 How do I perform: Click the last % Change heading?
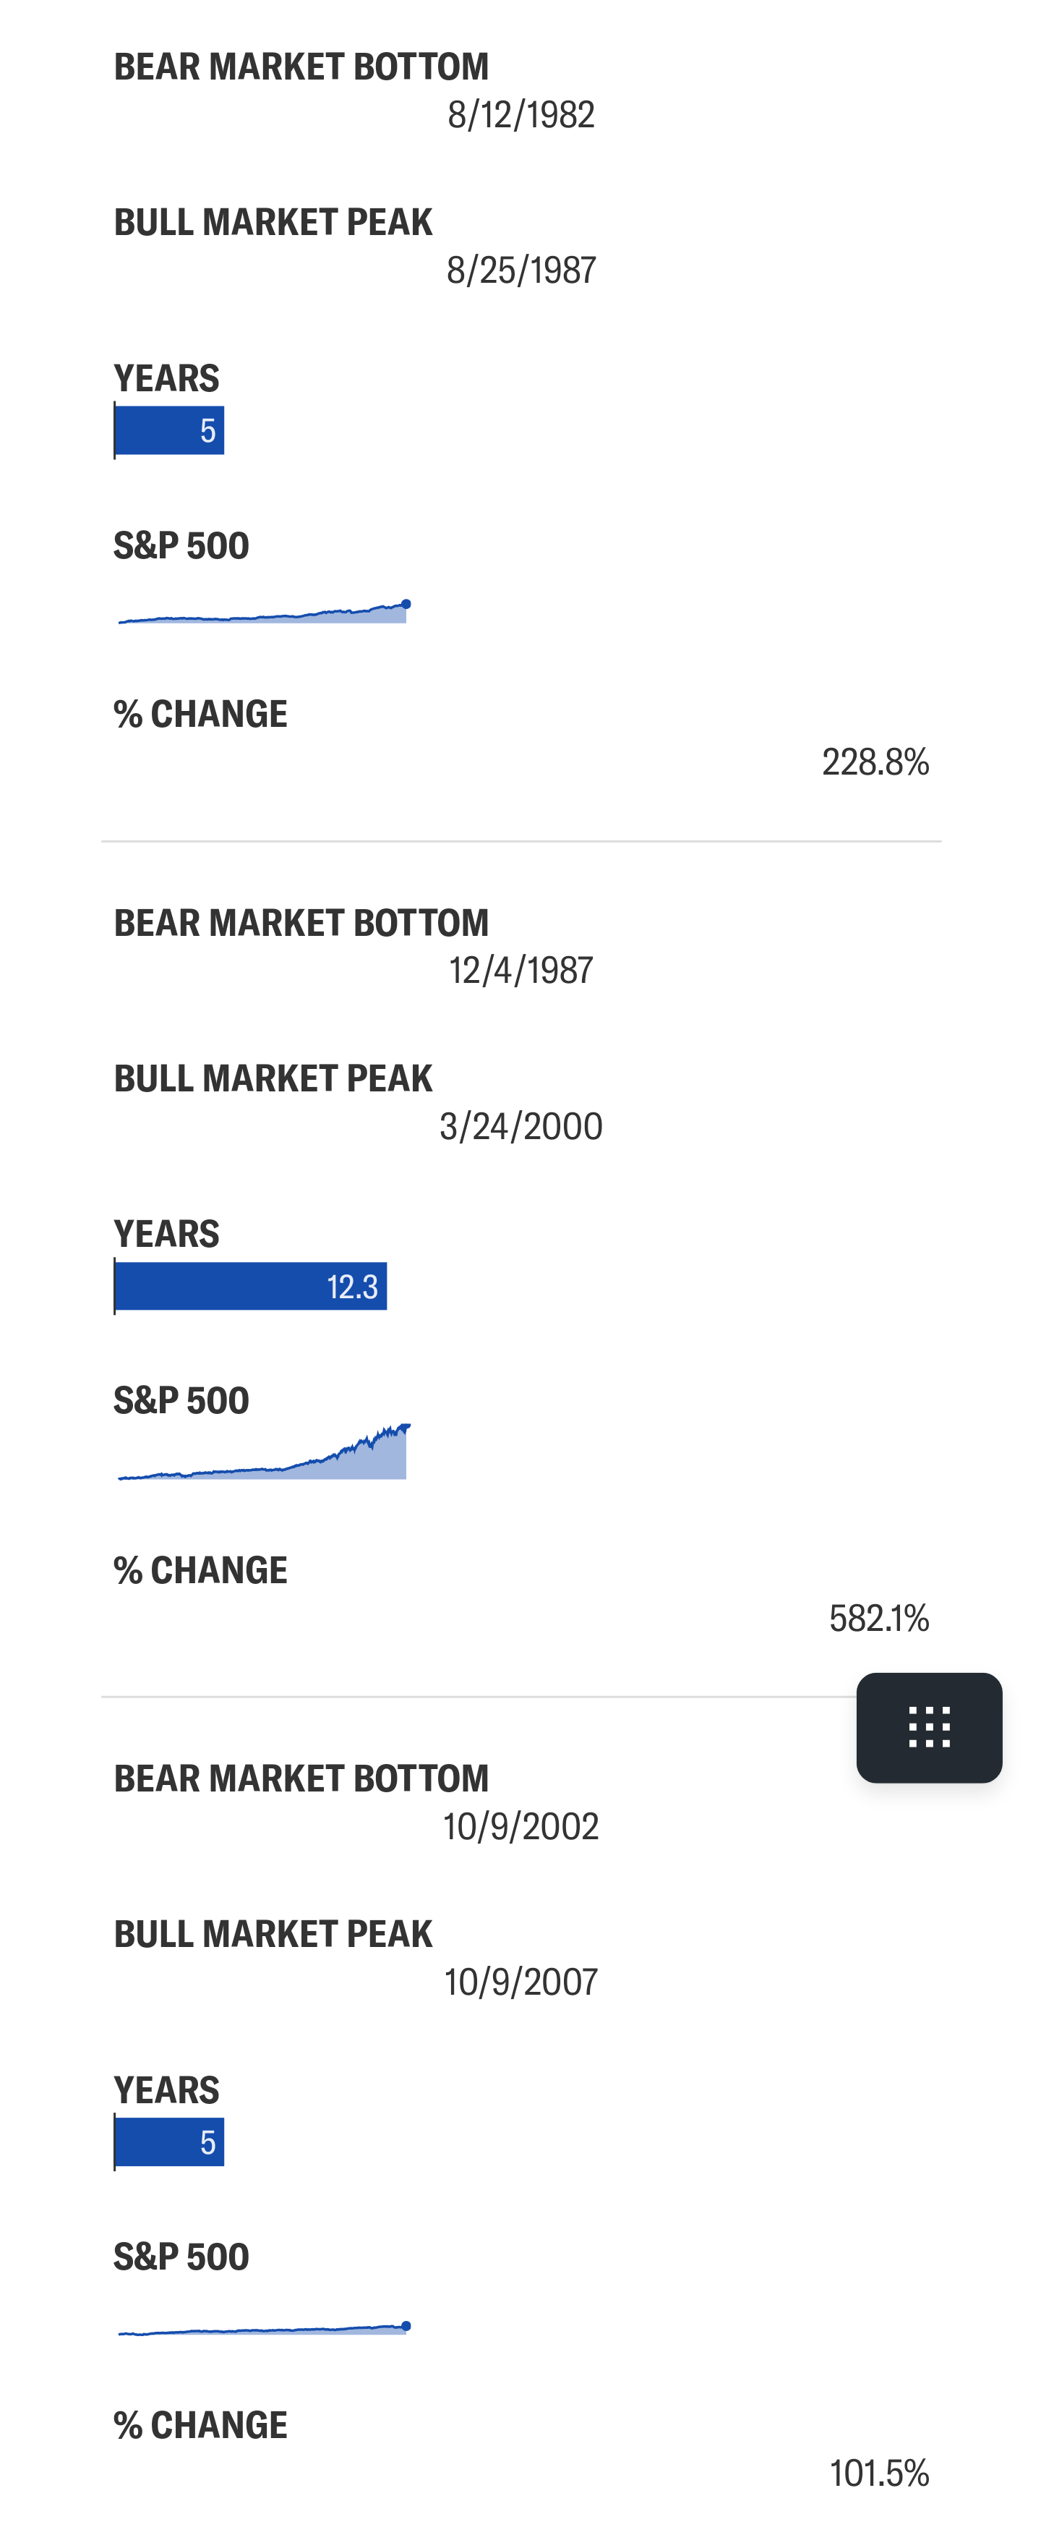click(x=201, y=2425)
